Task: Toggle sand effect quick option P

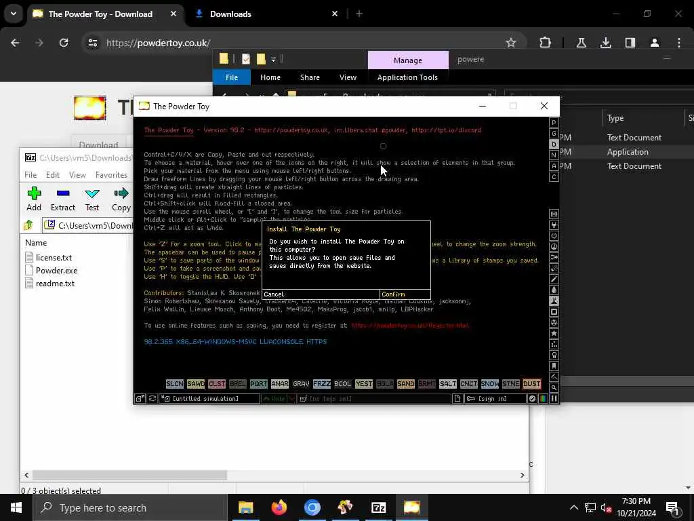Action: coord(554,122)
